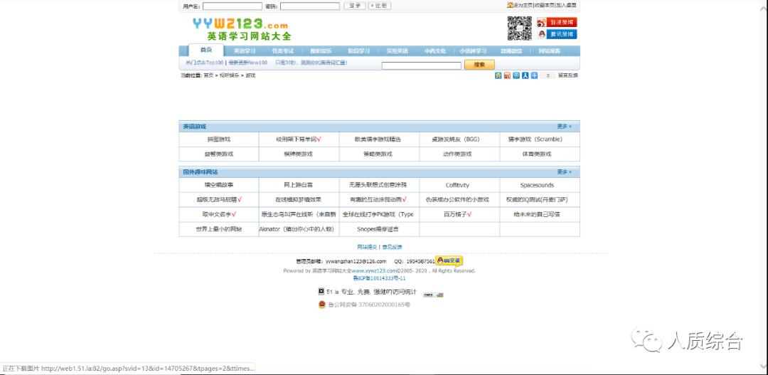768x375 pixels.
Task: Open the ICP备10014333号-11 record link
Action: [x=380, y=278]
